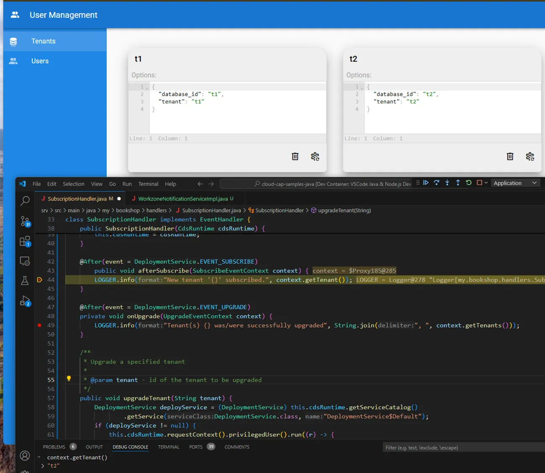This screenshot has width=545, height=473.
Task: Open the Terminal menu
Action: coord(148,184)
